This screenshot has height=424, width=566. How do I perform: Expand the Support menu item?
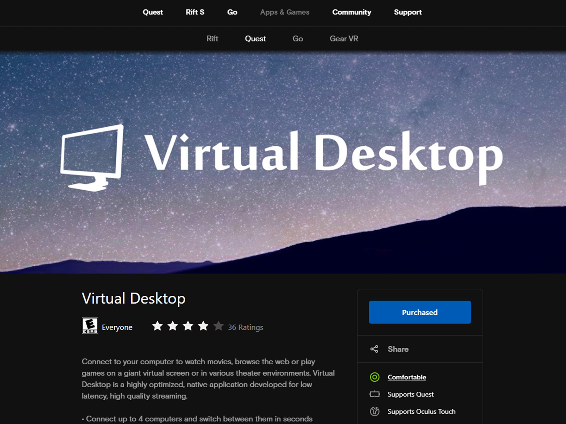coord(407,12)
